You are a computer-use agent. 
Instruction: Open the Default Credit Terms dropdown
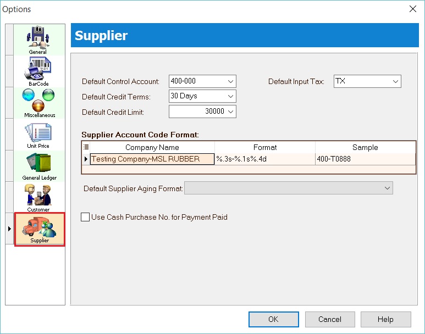(x=230, y=96)
